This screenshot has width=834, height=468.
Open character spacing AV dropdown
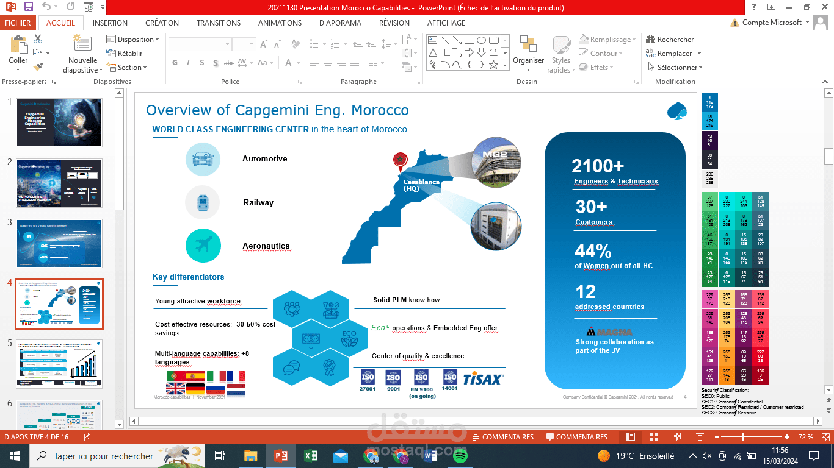pyautogui.click(x=245, y=63)
